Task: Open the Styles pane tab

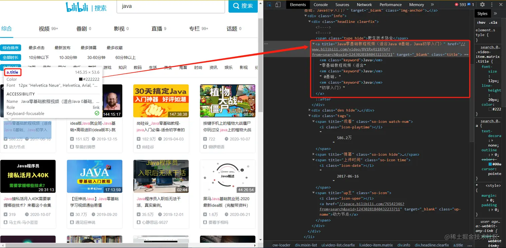Action: coord(482,14)
